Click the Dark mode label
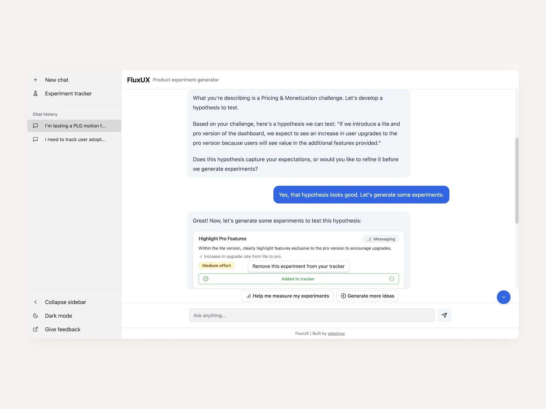The image size is (546, 409). pyautogui.click(x=59, y=316)
